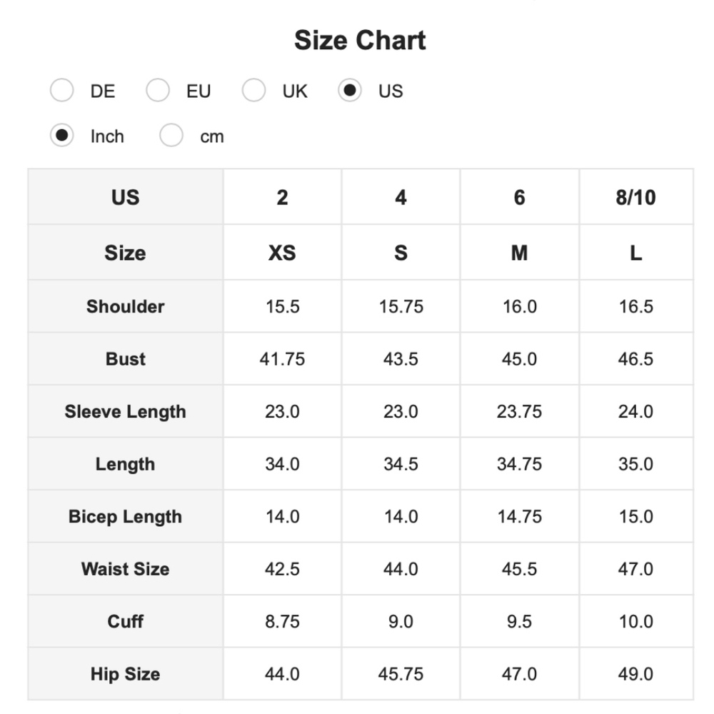This screenshot has width=714, height=714.
Task: Click the 41.75 bust value for XS
Action: click(x=282, y=358)
